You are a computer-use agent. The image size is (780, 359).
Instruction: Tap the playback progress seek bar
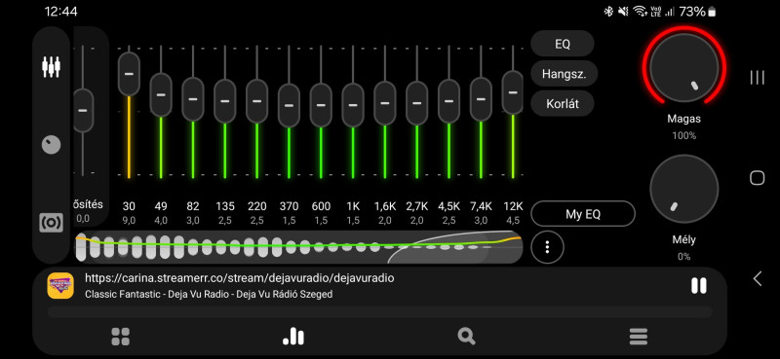(x=380, y=312)
